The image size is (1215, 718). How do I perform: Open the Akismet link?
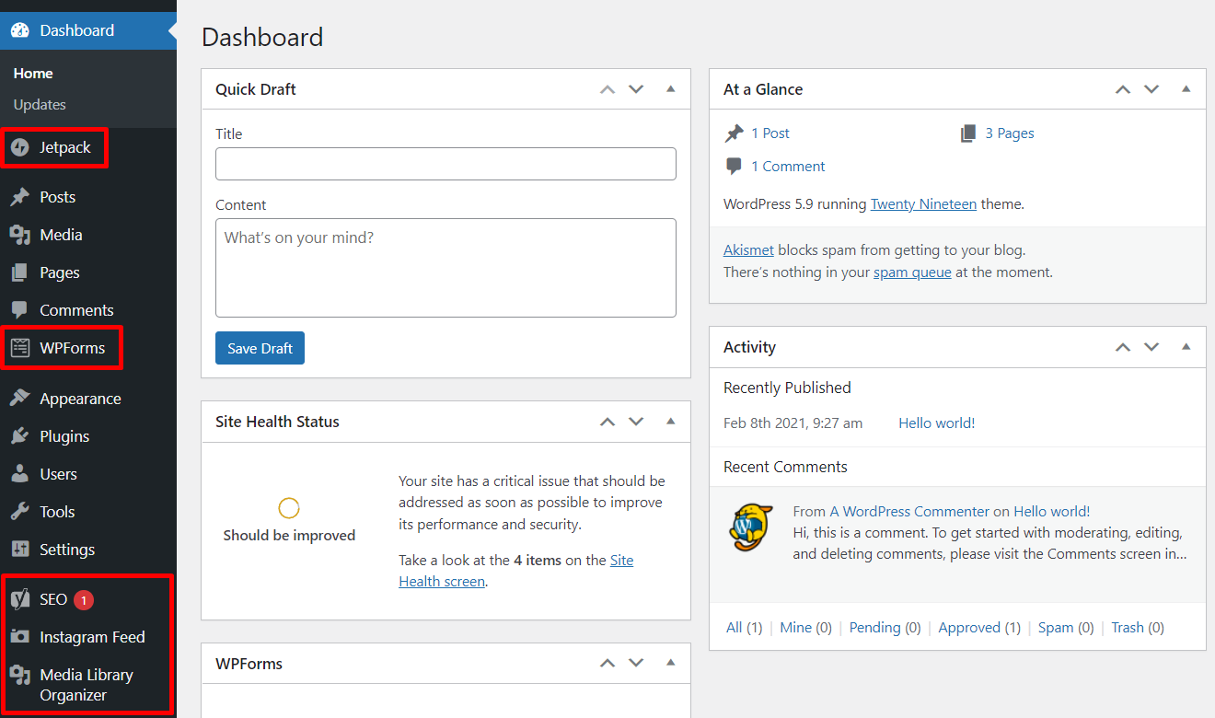click(748, 250)
